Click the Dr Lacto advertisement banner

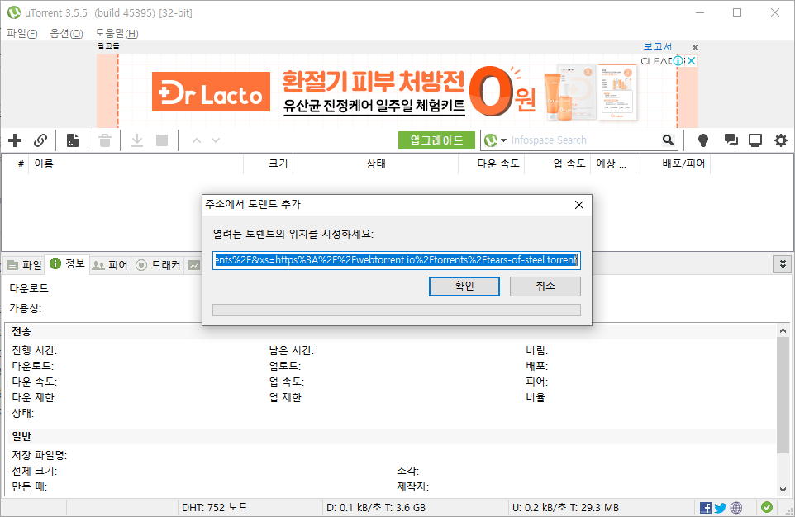pyautogui.click(x=397, y=91)
